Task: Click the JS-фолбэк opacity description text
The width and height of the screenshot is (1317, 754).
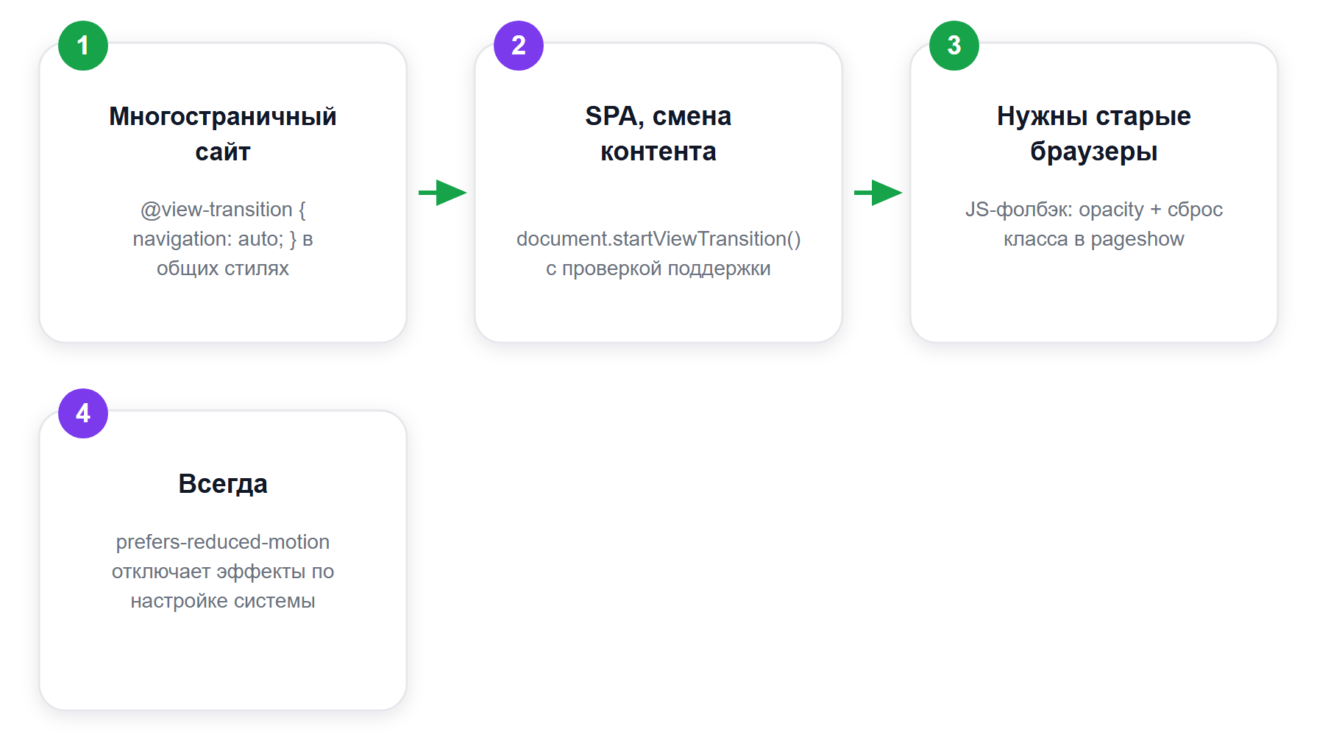Action: 1094,224
